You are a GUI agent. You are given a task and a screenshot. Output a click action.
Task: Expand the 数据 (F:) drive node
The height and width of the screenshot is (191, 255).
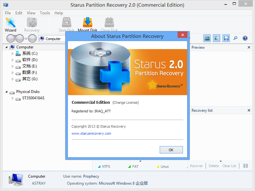tap(12, 73)
